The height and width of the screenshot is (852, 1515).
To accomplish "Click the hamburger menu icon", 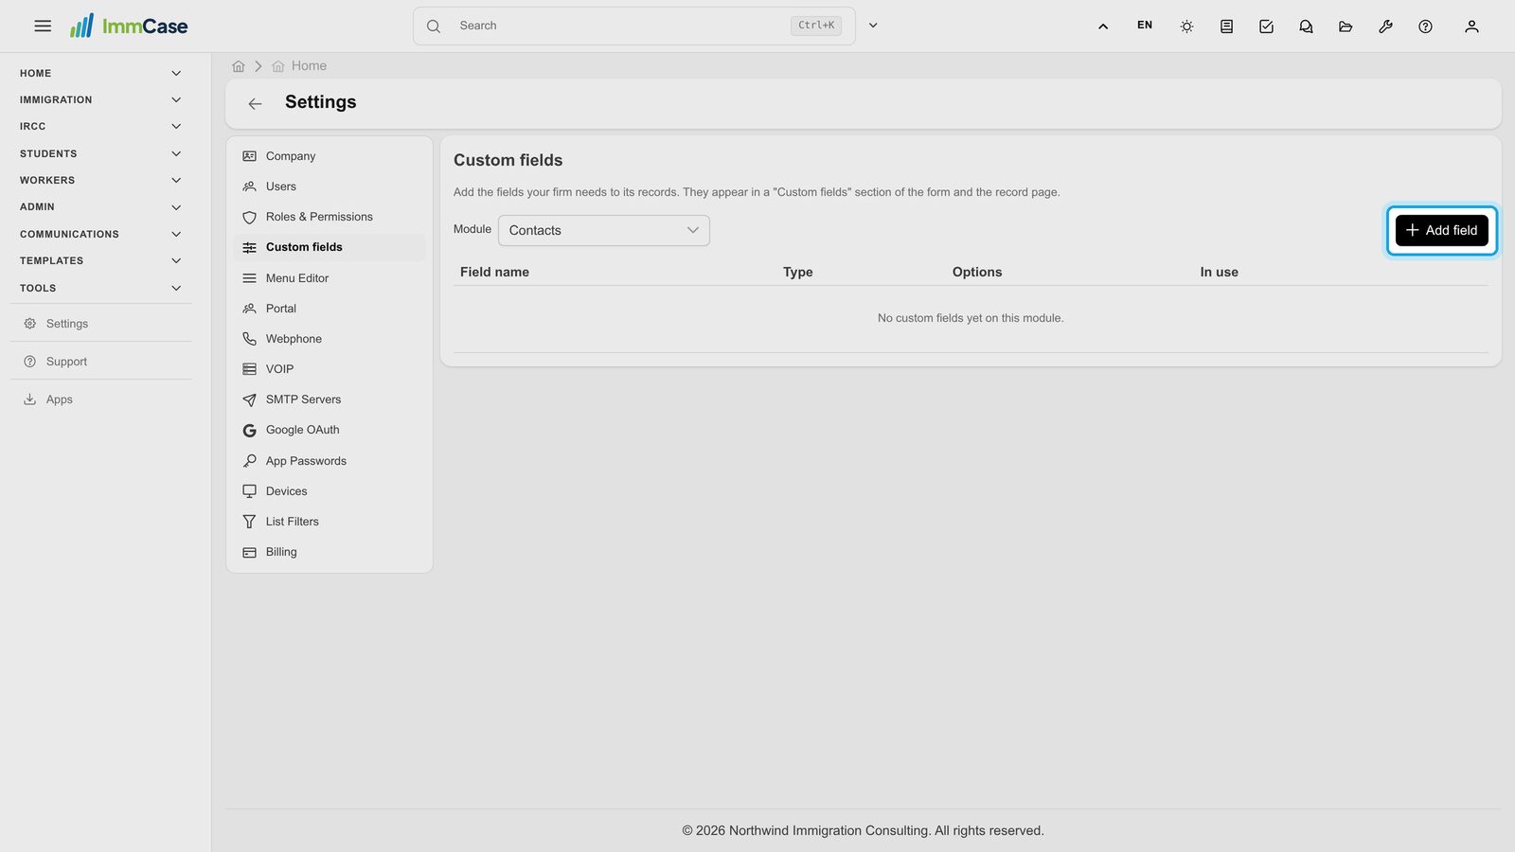I will 43,26.
